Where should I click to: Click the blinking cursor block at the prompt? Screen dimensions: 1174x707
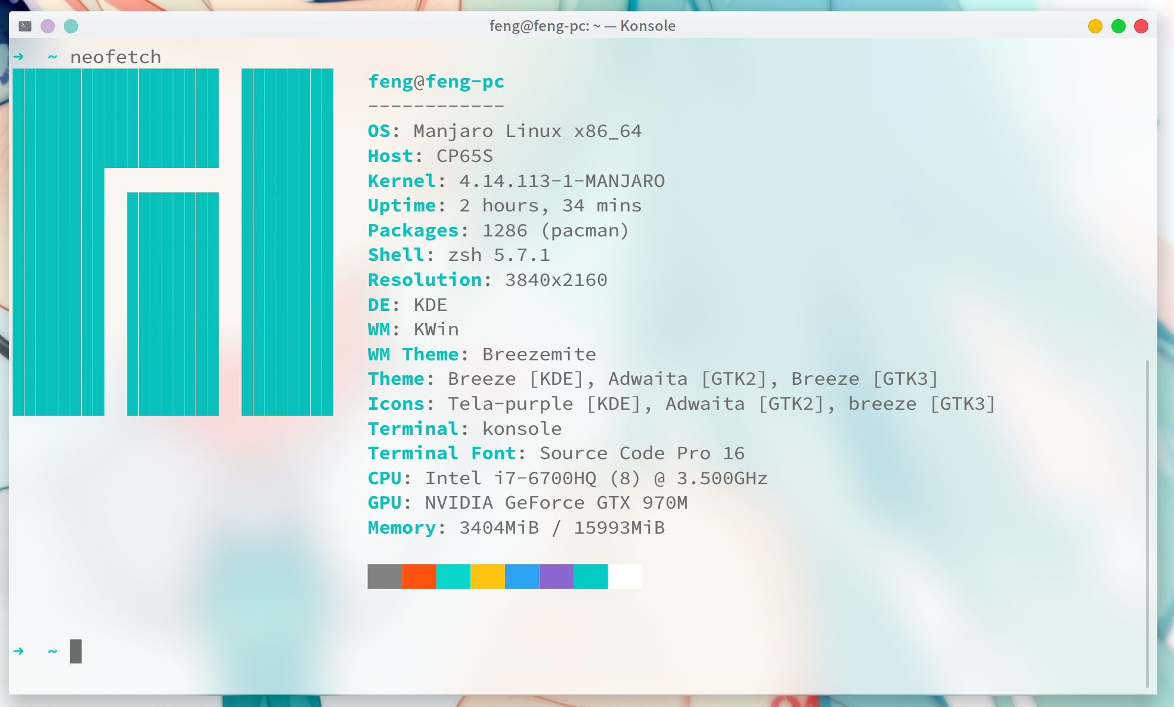point(76,651)
